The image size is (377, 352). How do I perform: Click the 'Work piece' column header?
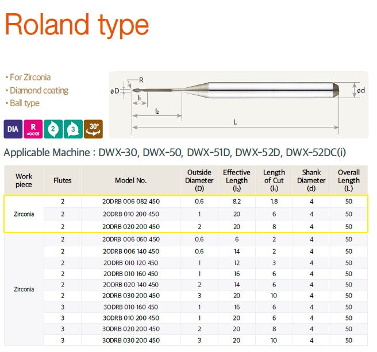tap(24, 180)
